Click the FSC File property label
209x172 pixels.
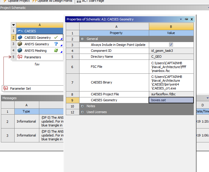(96, 67)
